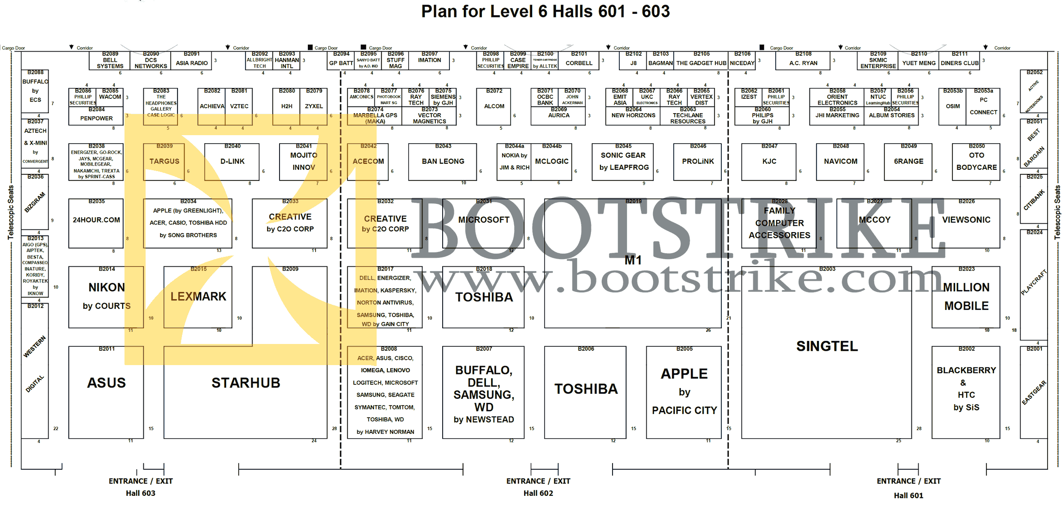
Task: Click MOJITO INNOV booth B2041
Action: pos(303,162)
